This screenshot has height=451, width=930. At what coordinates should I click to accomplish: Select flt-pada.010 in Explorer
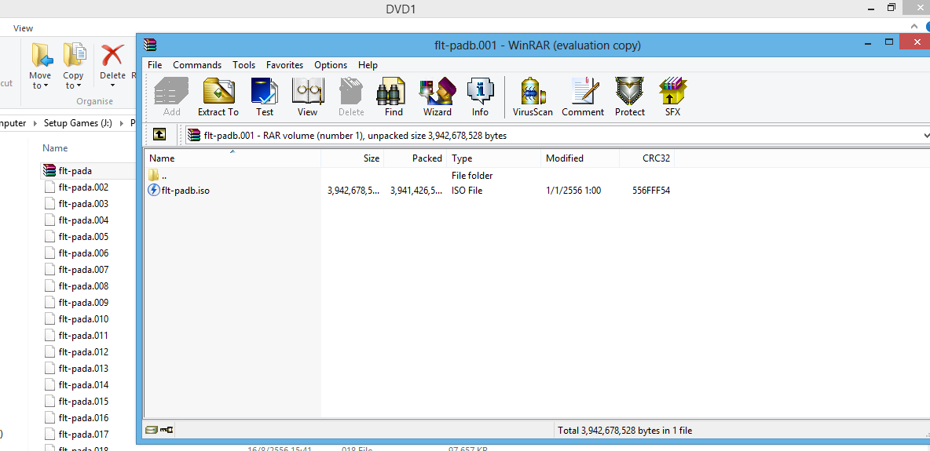[76, 319]
